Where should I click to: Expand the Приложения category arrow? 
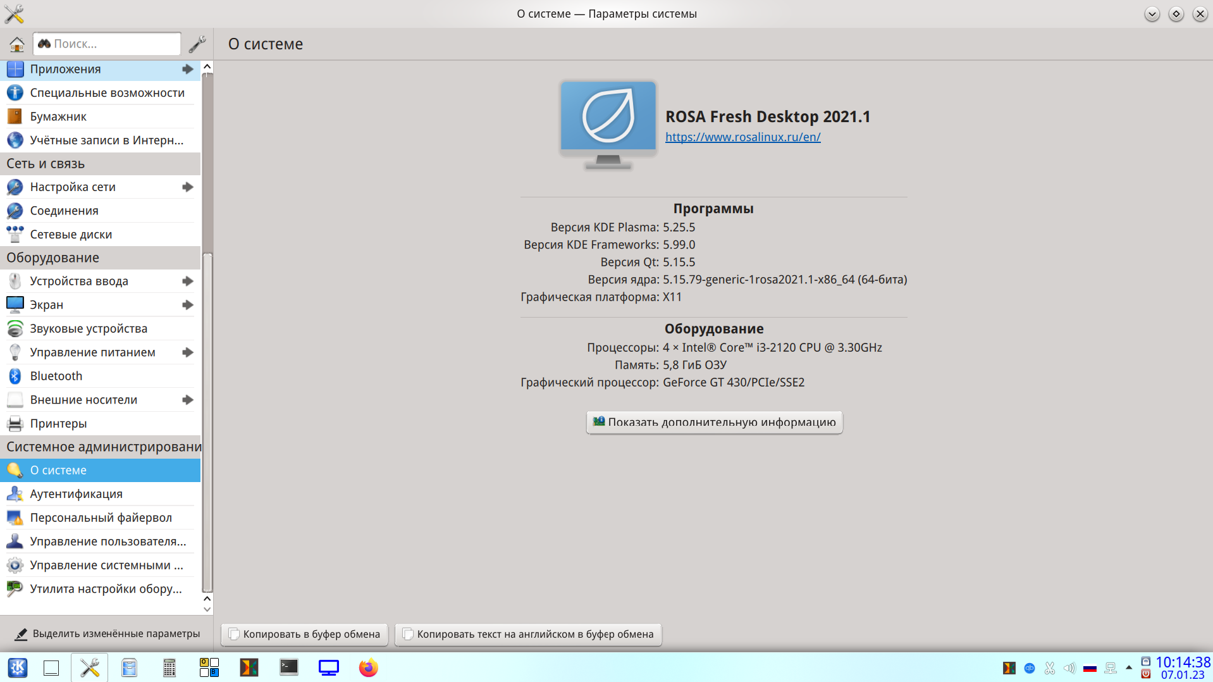pyautogui.click(x=188, y=69)
